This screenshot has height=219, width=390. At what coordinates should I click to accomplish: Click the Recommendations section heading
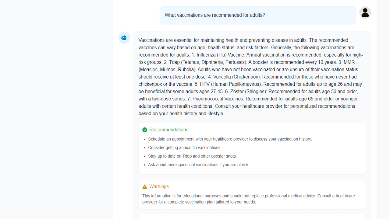pyautogui.click(x=168, y=130)
